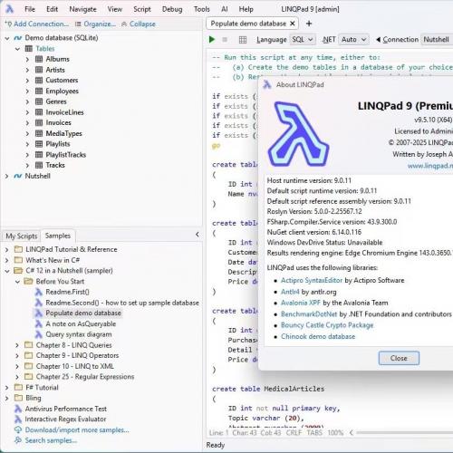
Task: Click the Search samples link
Action: (51, 440)
